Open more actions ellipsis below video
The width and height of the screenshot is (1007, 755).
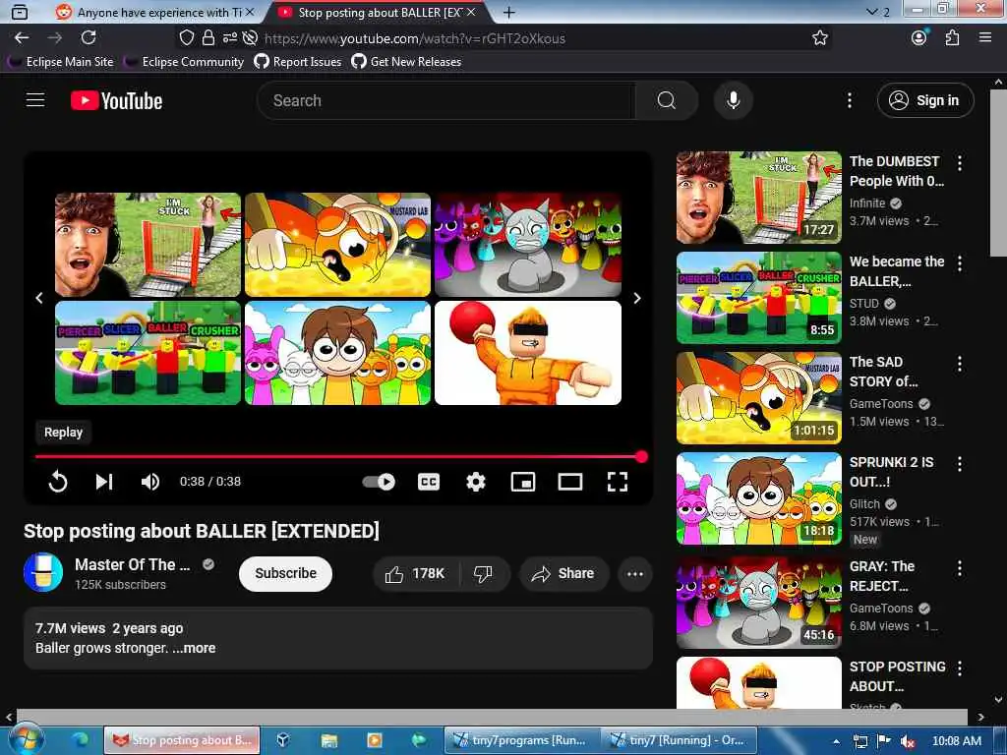(634, 574)
